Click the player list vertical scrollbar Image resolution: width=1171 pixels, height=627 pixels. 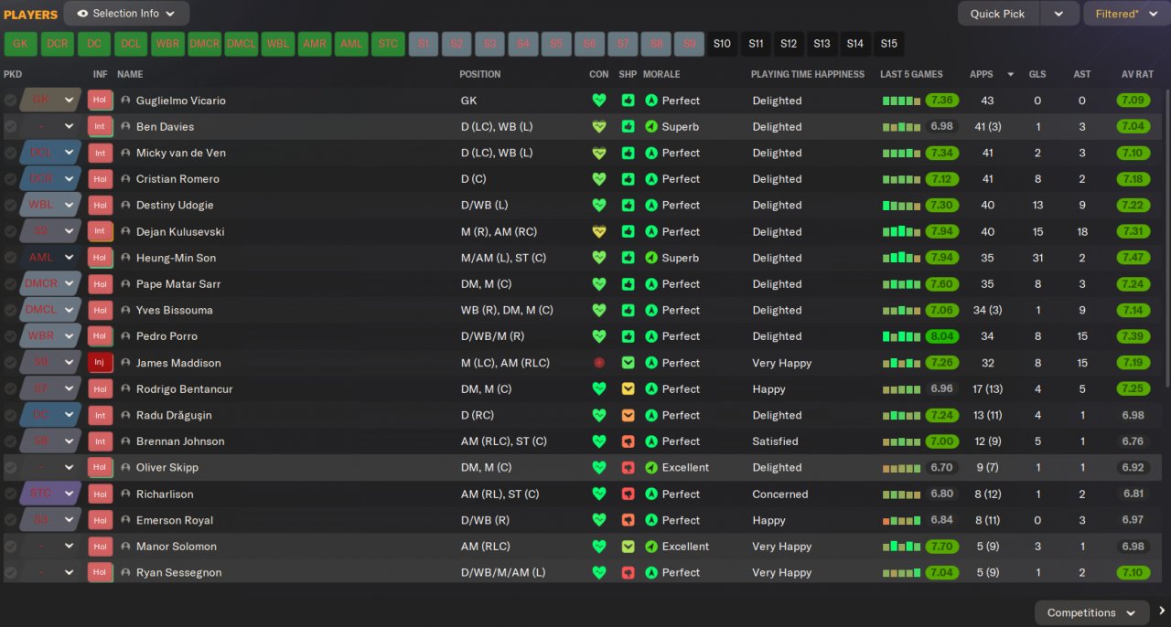(x=1166, y=238)
